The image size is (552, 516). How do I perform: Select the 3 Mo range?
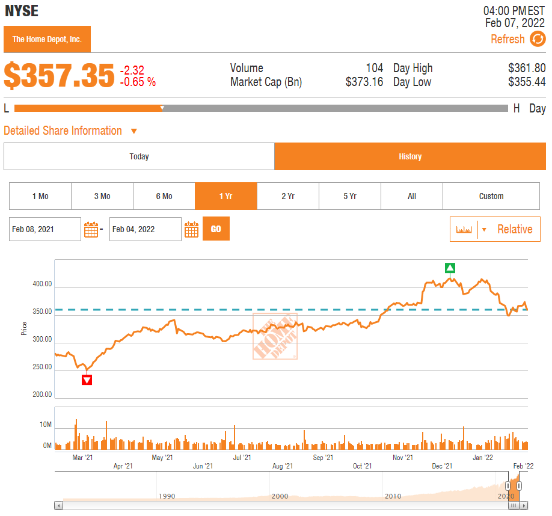coord(102,196)
